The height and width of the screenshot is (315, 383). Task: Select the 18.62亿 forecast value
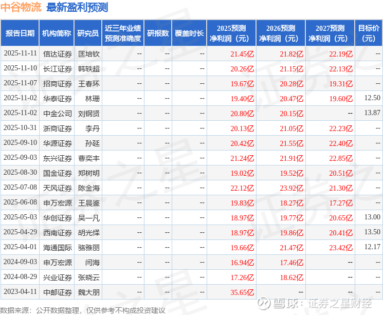[291, 277]
